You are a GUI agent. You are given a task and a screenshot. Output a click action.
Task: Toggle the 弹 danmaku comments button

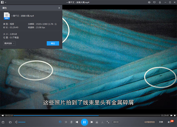pyautogui.click(x=66, y=122)
